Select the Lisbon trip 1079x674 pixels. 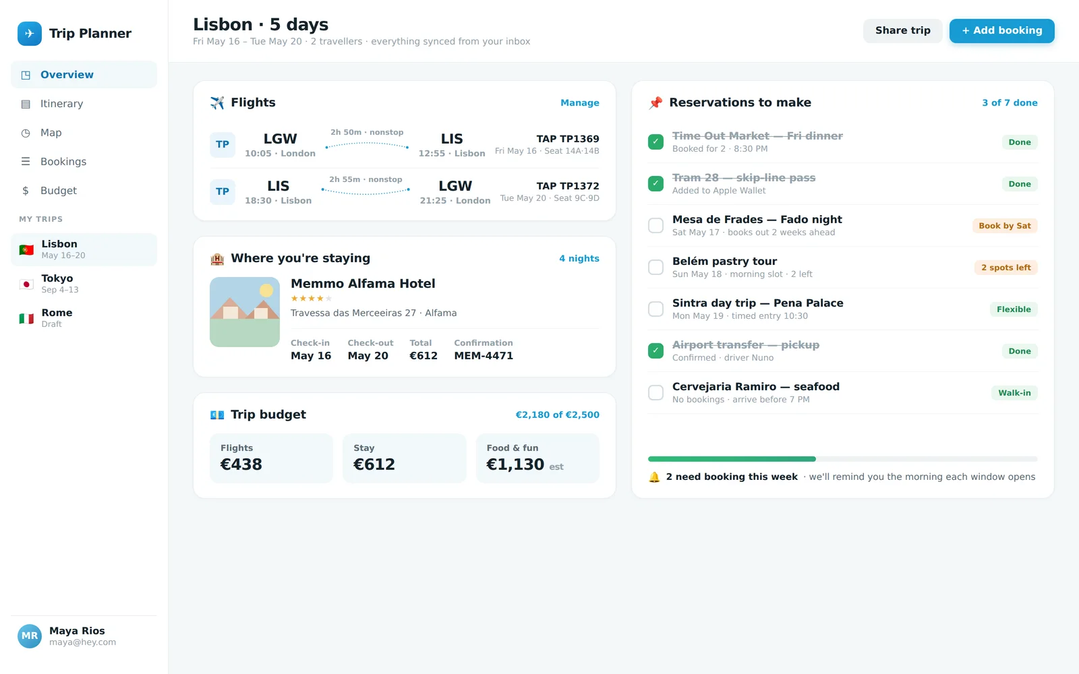(x=84, y=249)
